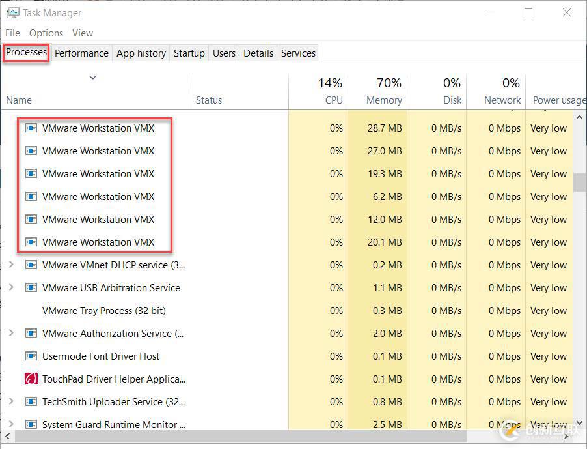This screenshot has height=449, width=587.
Task: Close the Task Manager window
Action: pyautogui.click(x=567, y=12)
